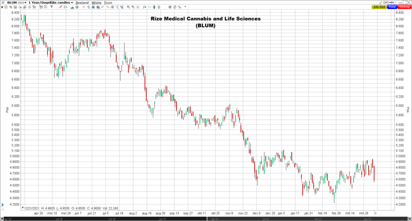Click the 'apr 26' date label
Viewport: 412px width, 221px height.
pyautogui.click(x=38, y=213)
